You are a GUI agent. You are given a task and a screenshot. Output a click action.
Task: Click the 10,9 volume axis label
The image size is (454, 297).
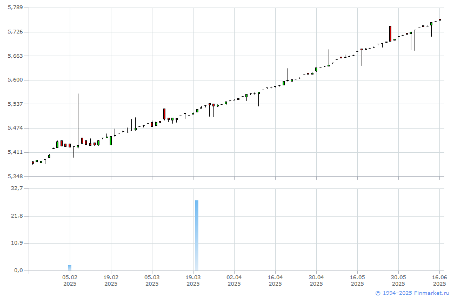(17, 243)
